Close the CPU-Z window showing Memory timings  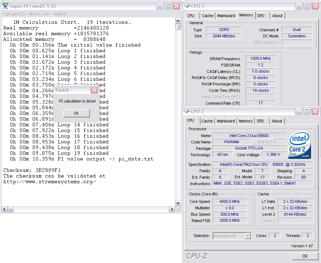pos(315,6)
